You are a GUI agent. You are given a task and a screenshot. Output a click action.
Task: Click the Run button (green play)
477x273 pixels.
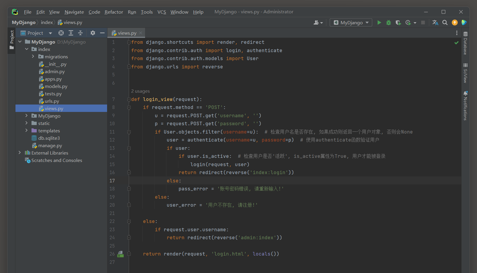point(379,23)
